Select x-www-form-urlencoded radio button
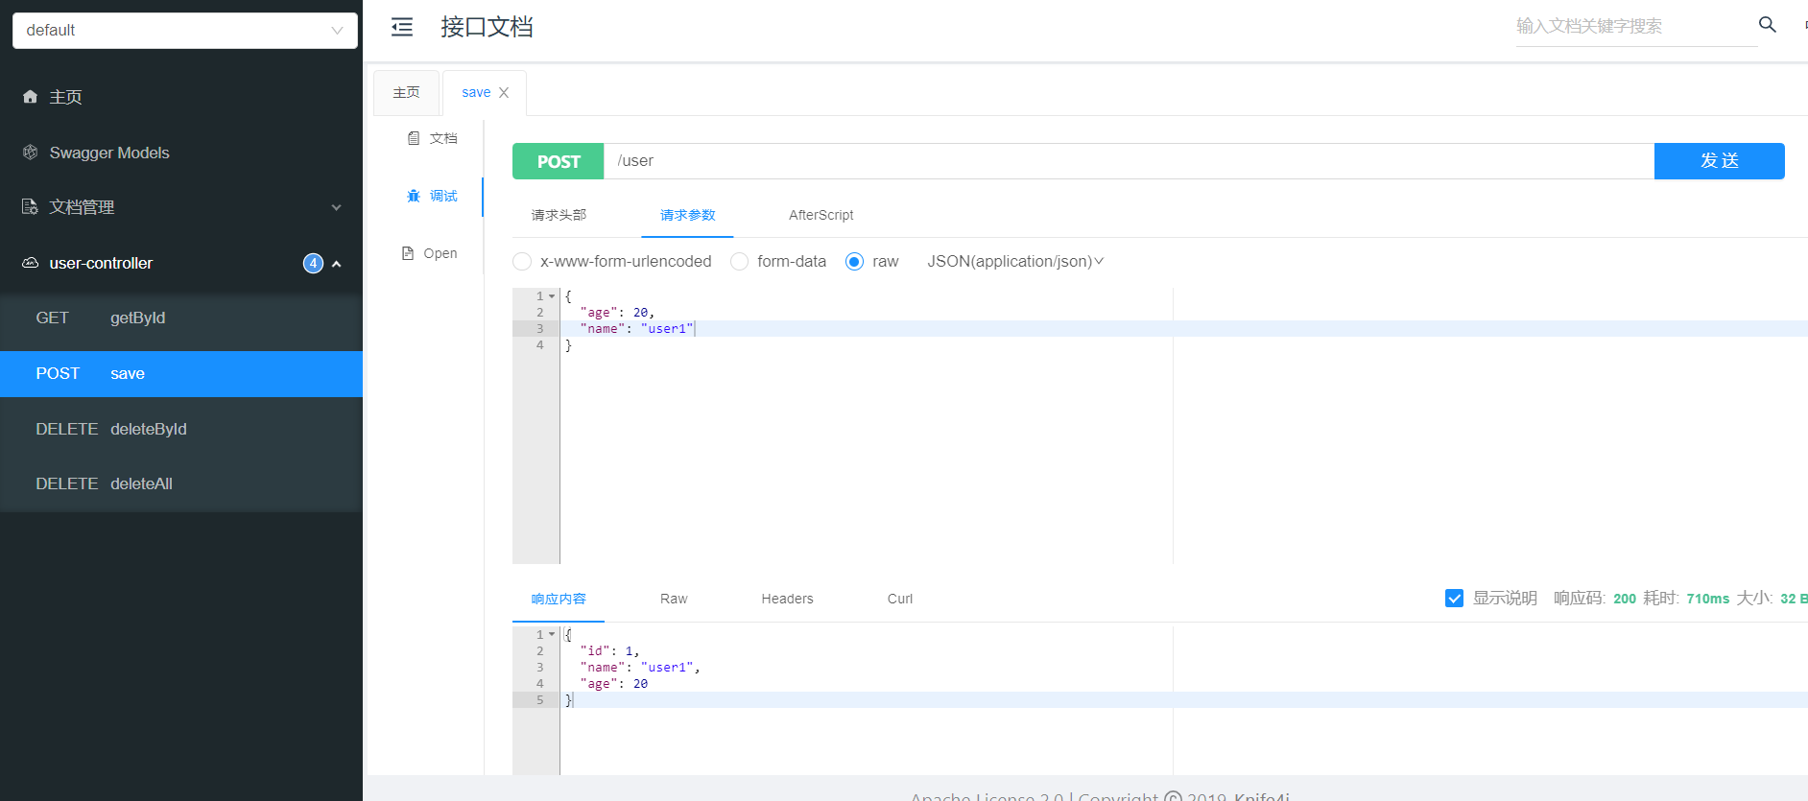The height and width of the screenshot is (801, 1808). click(x=522, y=262)
